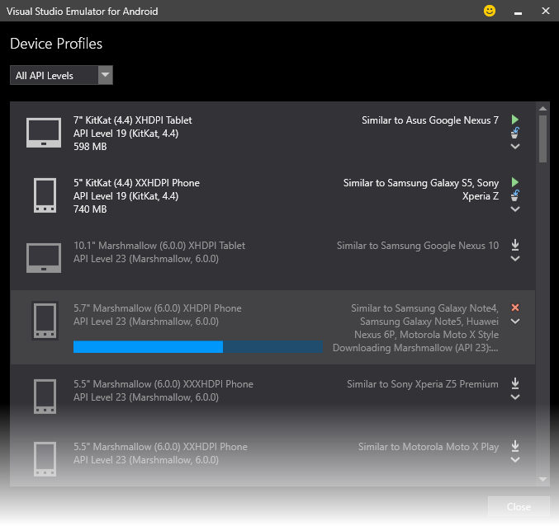Screen dimensions: 559x526
Task: Expand details for 5" KitKat Phone
Action: (x=515, y=209)
